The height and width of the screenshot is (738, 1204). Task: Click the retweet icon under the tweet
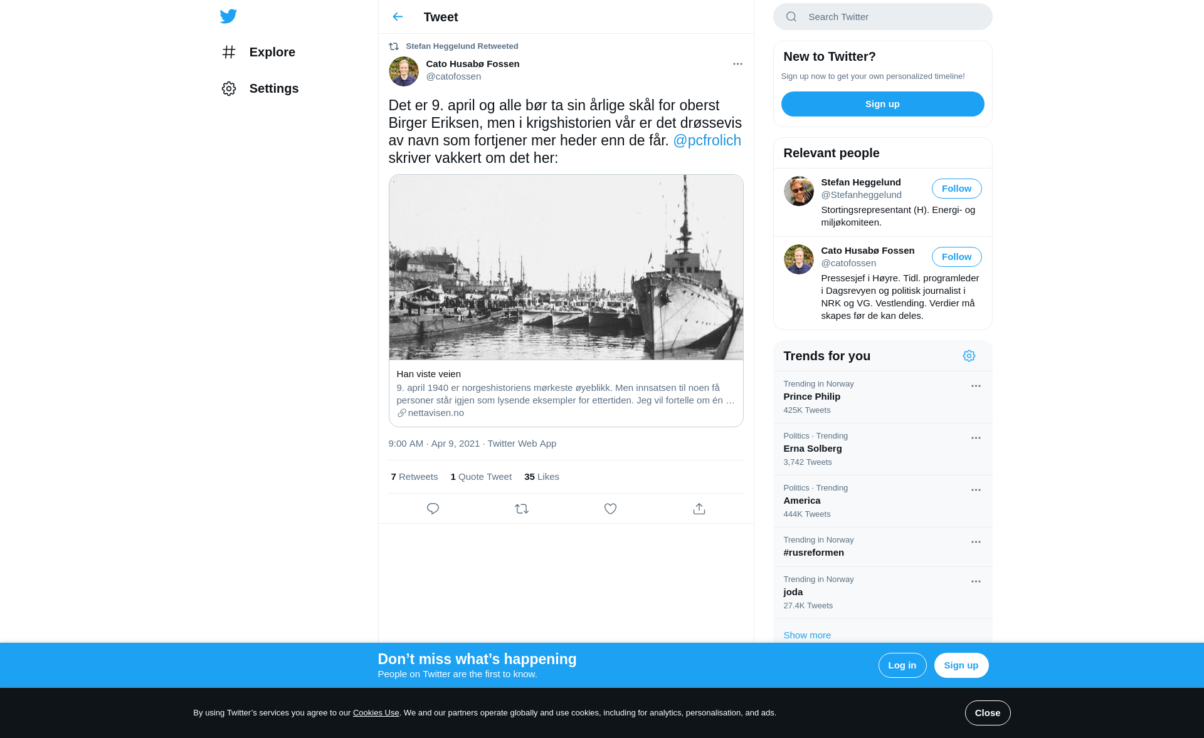[522, 509]
